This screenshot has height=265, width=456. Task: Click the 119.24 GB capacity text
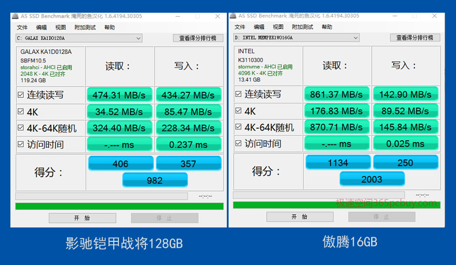(33, 80)
